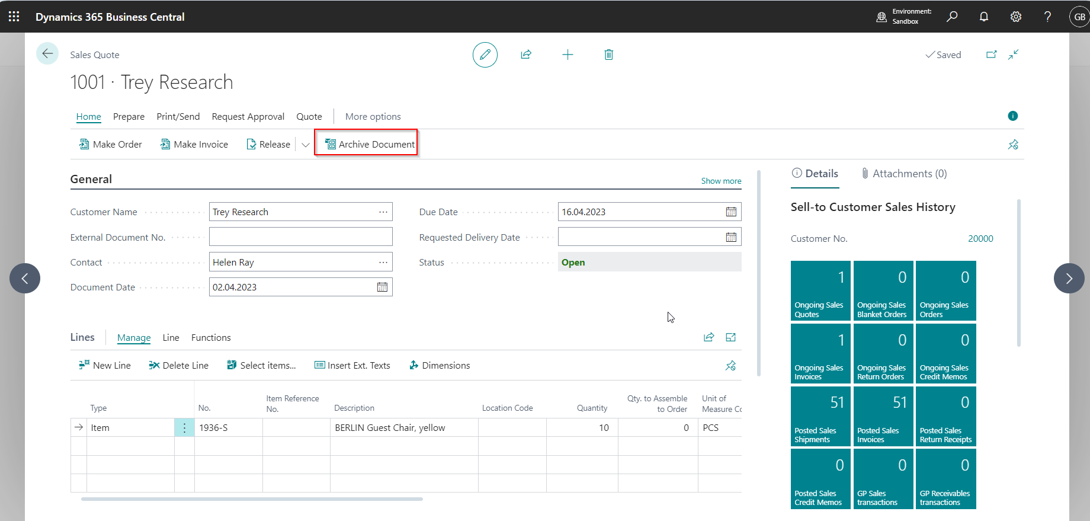Open the Ongoing Sales Invoices tile
The height and width of the screenshot is (521, 1090).
(x=820, y=354)
